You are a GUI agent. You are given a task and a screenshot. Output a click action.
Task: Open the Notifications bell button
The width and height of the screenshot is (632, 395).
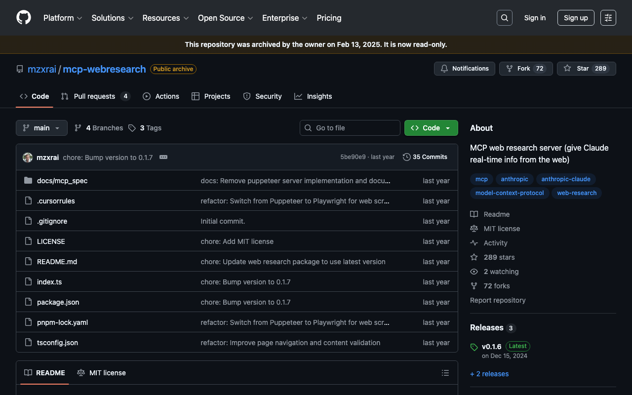pos(464,69)
